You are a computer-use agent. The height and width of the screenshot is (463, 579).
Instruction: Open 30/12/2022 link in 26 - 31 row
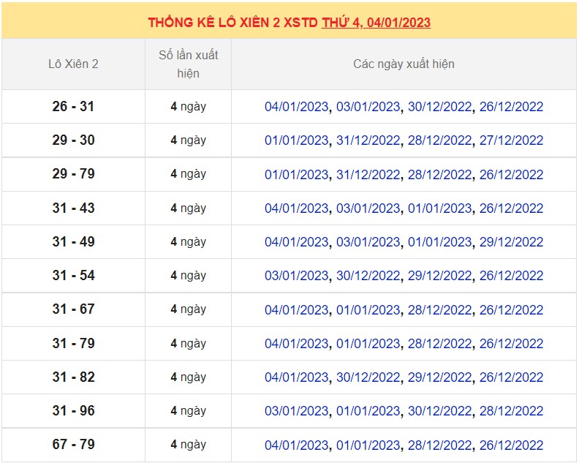[x=439, y=107]
